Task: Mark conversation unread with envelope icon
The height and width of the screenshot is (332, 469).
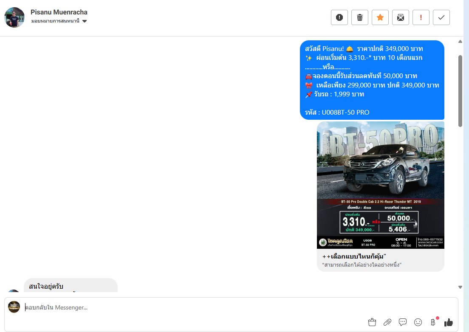Action: pyautogui.click(x=400, y=17)
